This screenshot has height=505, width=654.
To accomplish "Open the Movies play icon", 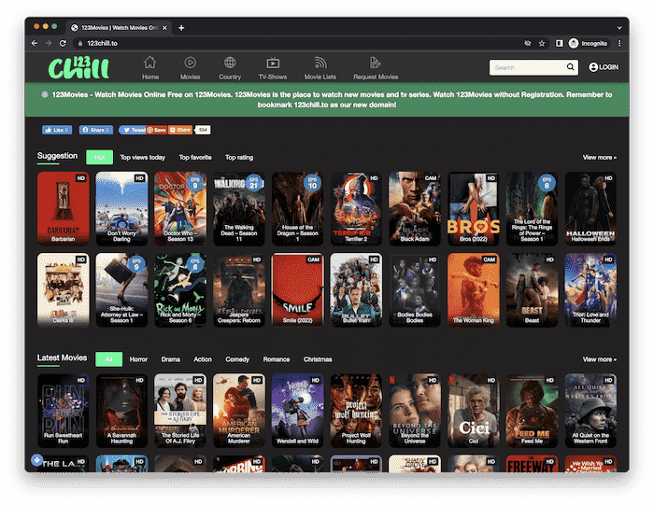I will [191, 63].
